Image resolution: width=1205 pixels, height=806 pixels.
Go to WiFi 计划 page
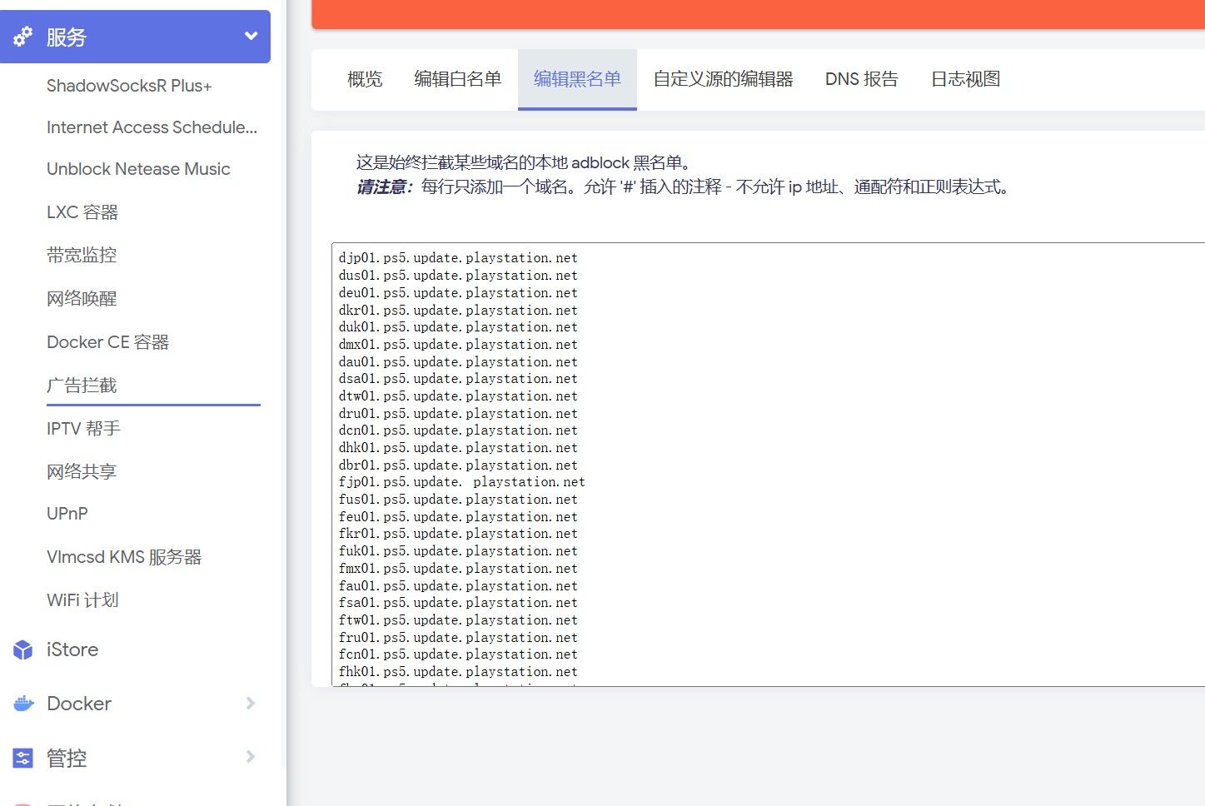pos(82,600)
